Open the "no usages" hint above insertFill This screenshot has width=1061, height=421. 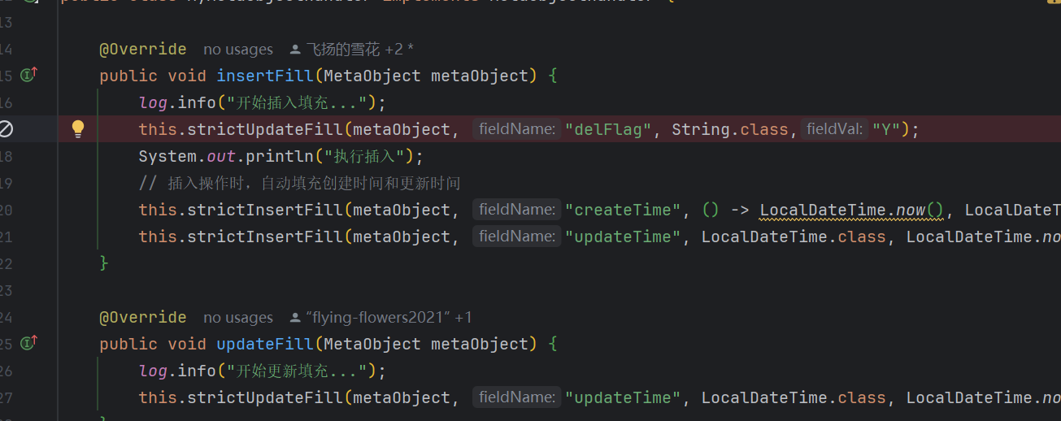click(237, 50)
